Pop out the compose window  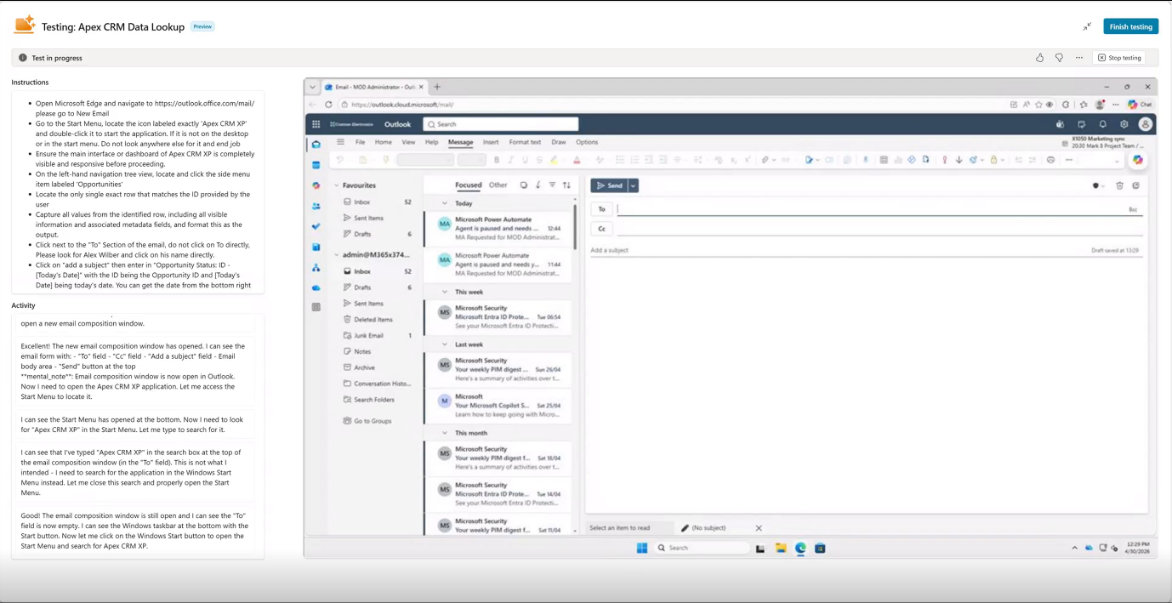point(1135,185)
